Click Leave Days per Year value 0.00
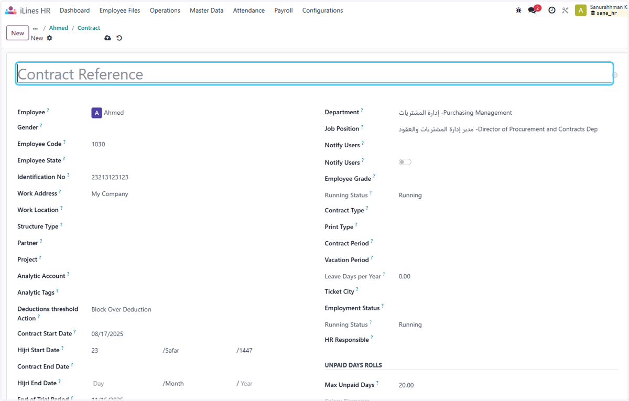Image resolution: width=629 pixels, height=401 pixels. pyautogui.click(x=405, y=276)
